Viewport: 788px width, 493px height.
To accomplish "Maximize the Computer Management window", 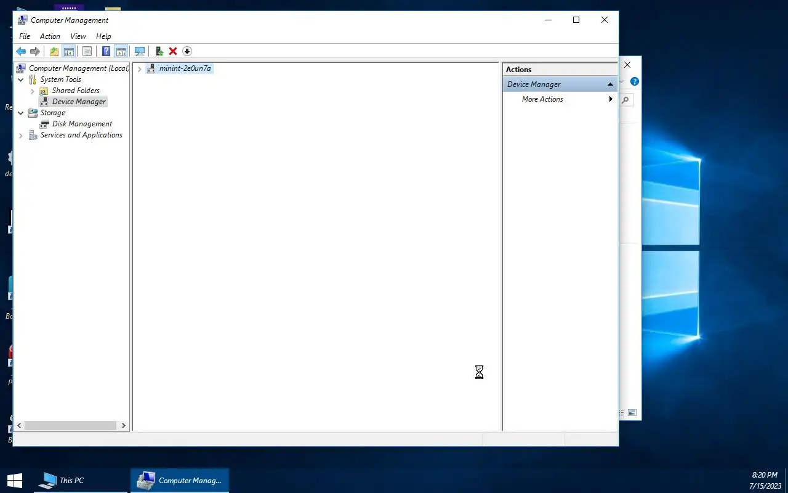I will click(576, 20).
